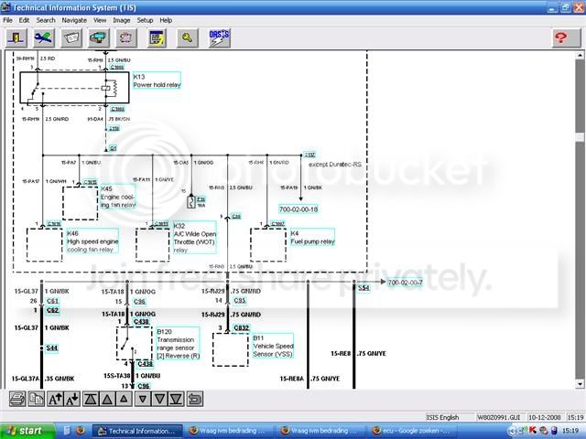Follow the 700-02-00-7 diagram link
The width and height of the screenshot is (586, 439).
coord(405,283)
